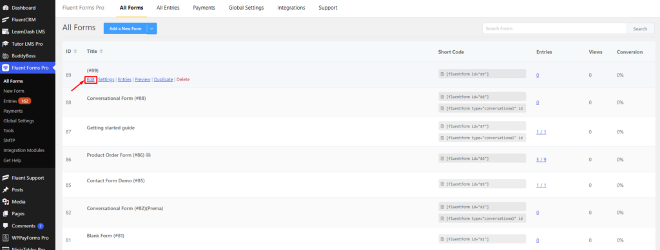Open Payments in sidebar submenu
Image resolution: width=660 pixels, height=250 pixels.
tap(13, 111)
